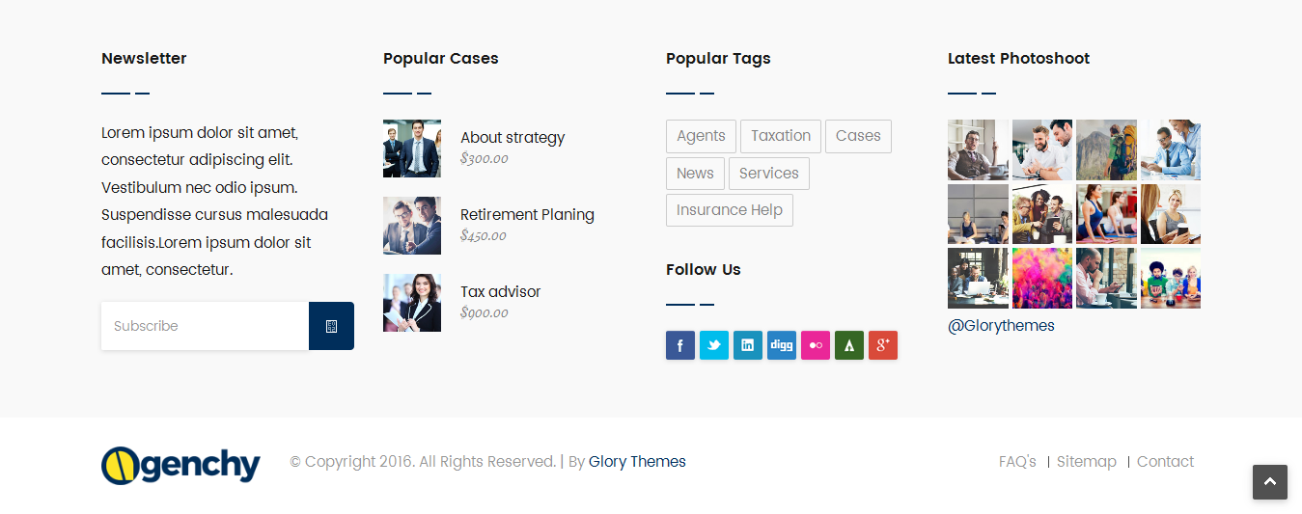1302x514 pixels.
Task: Open the Sitemap footer link
Action: (1087, 462)
